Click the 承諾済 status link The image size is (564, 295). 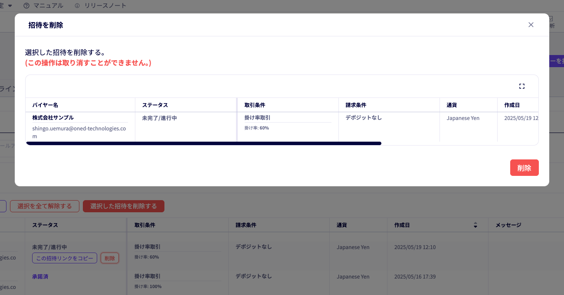click(x=40, y=276)
